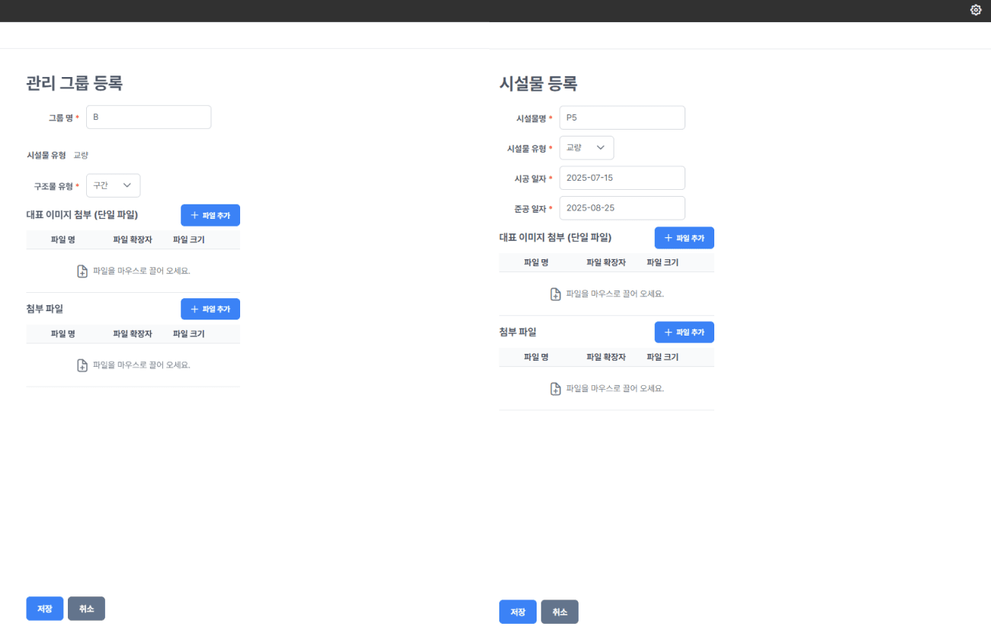Click the drag-and-drop area under 첨부 파일 in 시설물 등록
Screen dimensions: 991x633
click(x=607, y=388)
